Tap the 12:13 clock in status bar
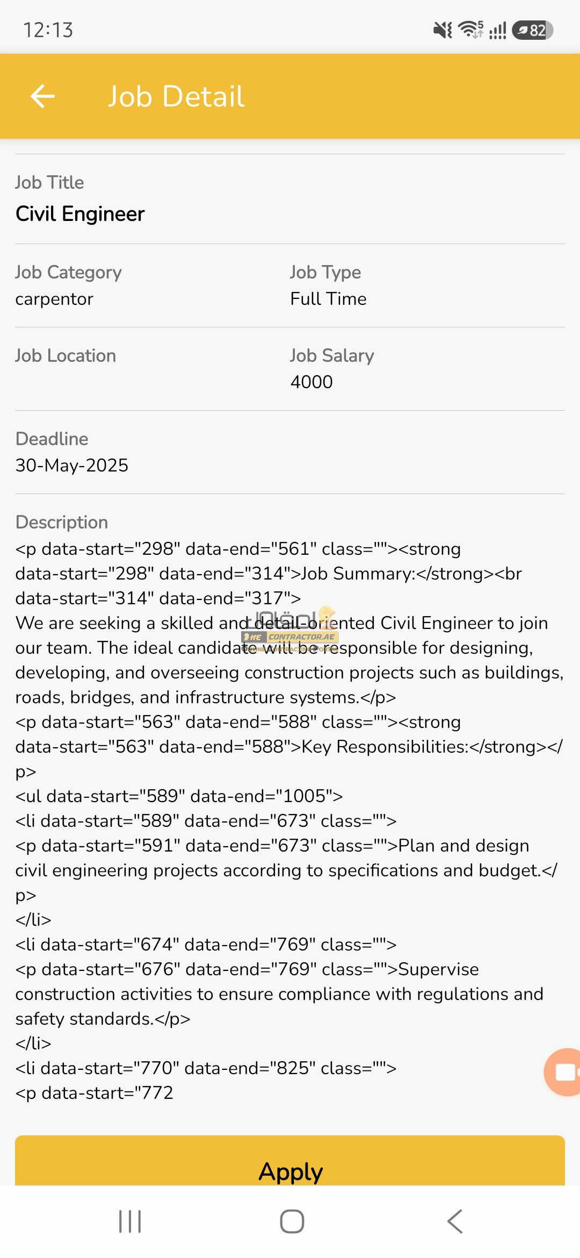 [x=48, y=30]
